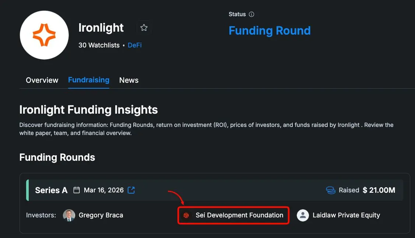This screenshot has height=238, width=415.
Task: Open the Gregory Braca investor name
Action: point(101,216)
